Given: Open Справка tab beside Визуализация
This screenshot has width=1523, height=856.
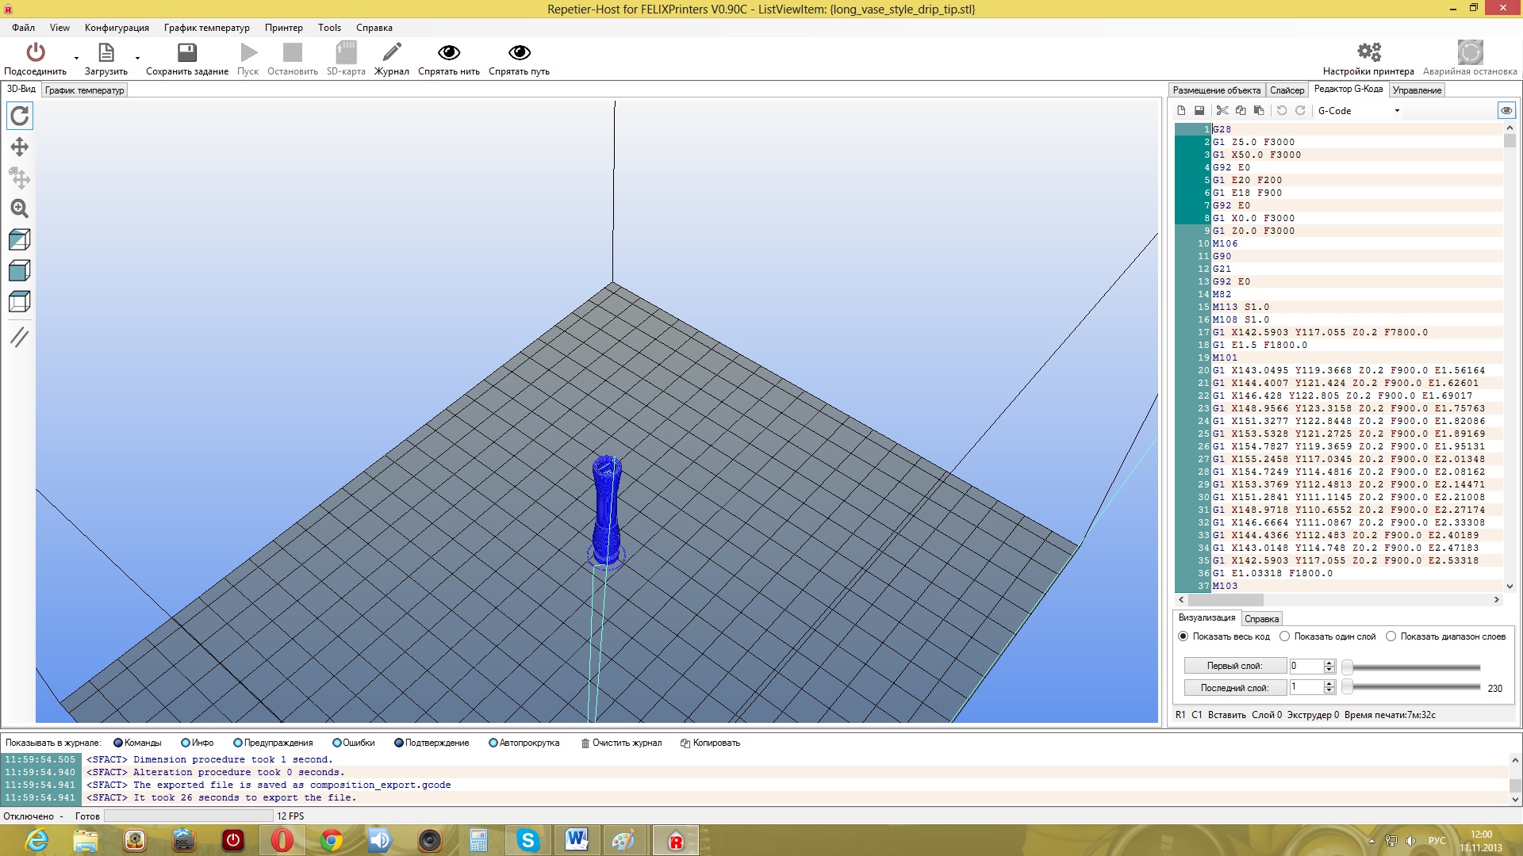Looking at the screenshot, I should pos(1261,619).
